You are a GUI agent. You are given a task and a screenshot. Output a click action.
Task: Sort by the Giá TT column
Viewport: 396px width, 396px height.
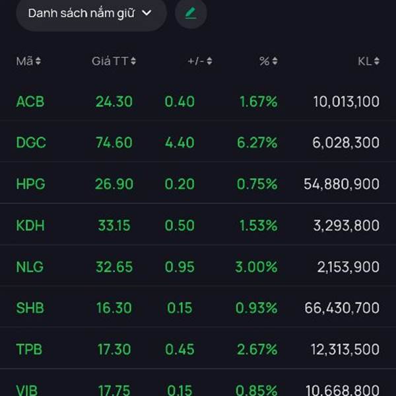[114, 61]
